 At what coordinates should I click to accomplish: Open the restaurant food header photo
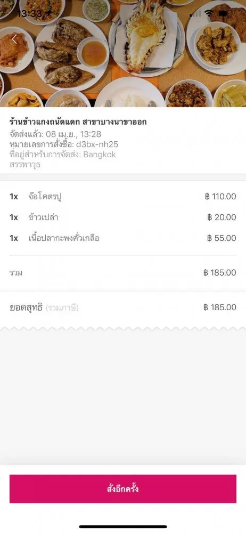[123, 54]
